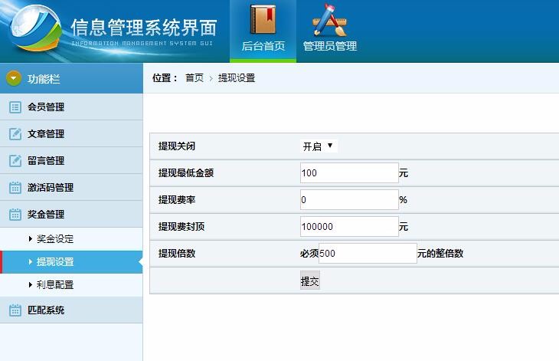
Task: Select the 利息配置 submenu item
Action: tap(71, 284)
